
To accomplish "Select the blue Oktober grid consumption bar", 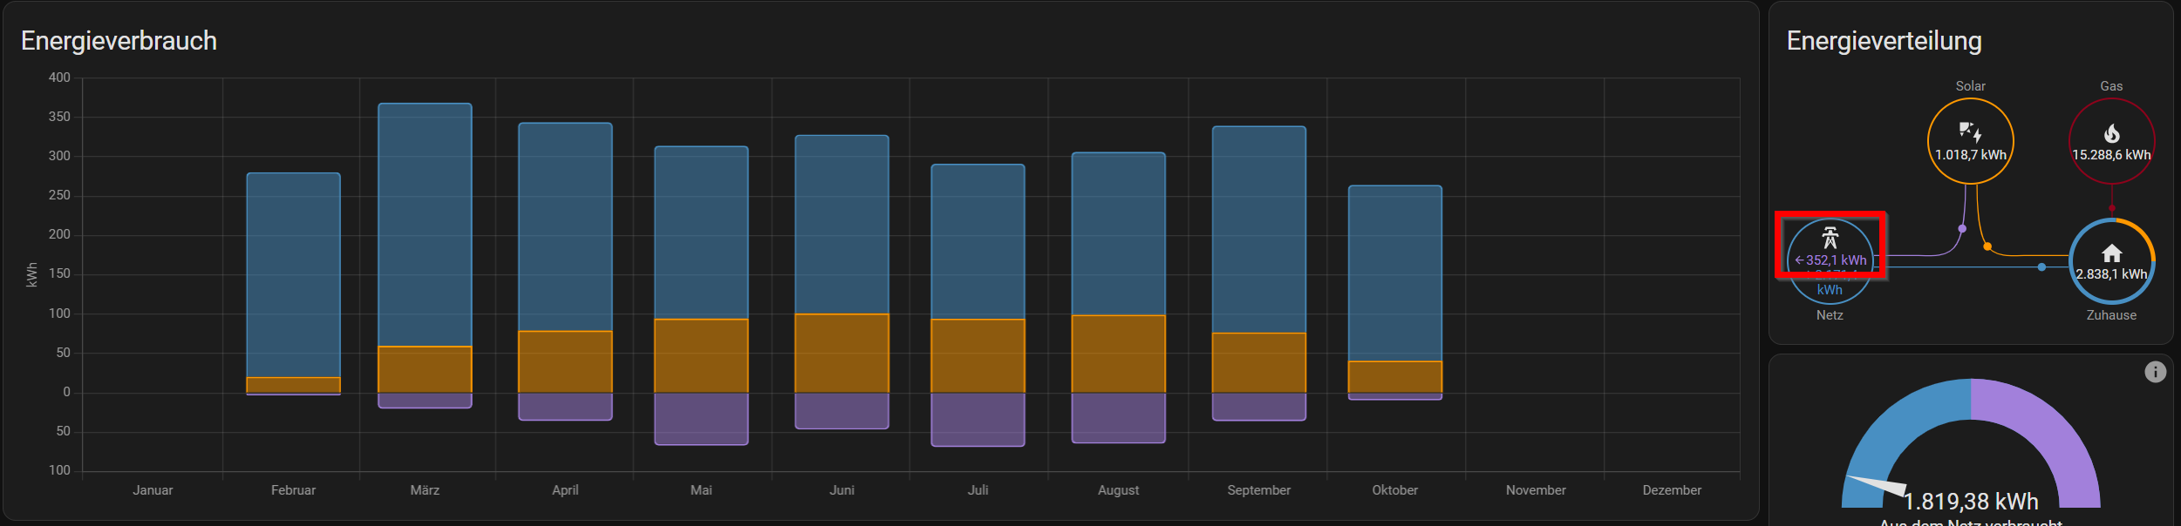I will point(1394,273).
